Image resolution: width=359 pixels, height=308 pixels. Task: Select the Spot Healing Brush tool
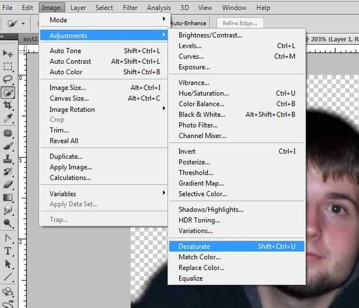8,133
